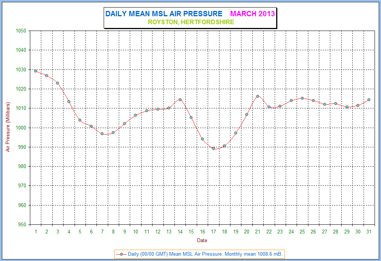Click the x-axis date label 1

coord(36,232)
